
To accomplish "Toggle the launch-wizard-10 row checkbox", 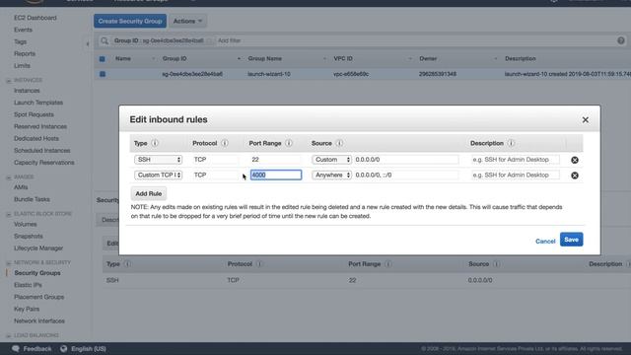I will (103, 75).
